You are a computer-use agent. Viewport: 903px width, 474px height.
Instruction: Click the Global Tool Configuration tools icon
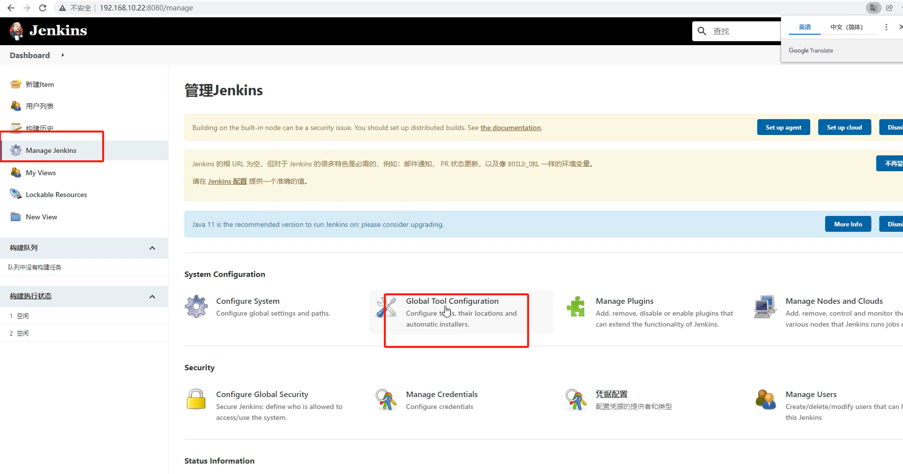pyautogui.click(x=386, y=307)
